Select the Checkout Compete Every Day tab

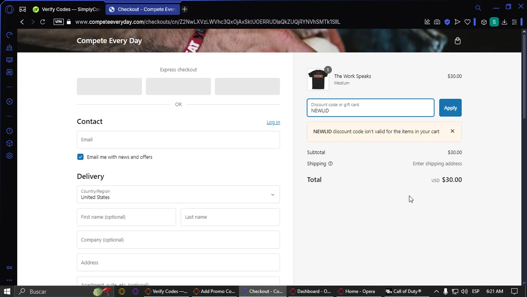[x=143, y=9]
